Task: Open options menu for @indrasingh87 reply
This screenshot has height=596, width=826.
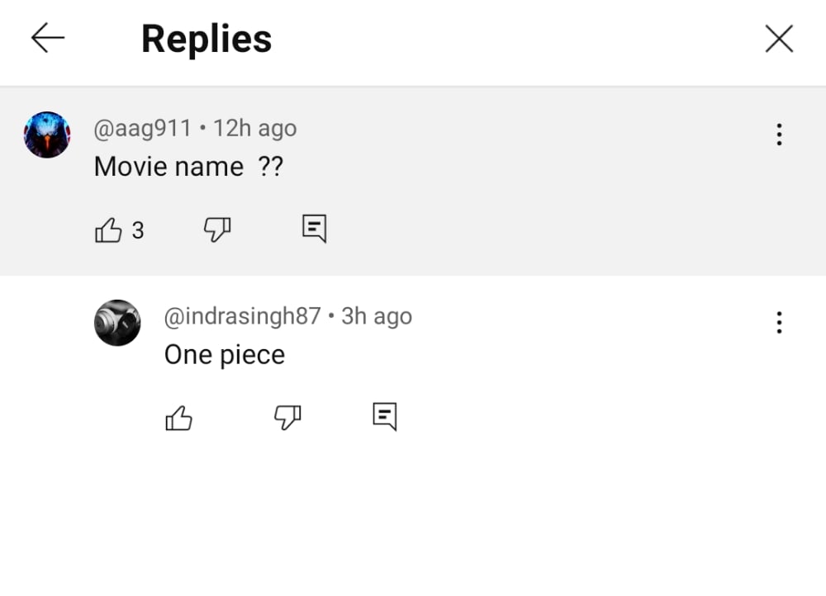Action: tap(779, 322)
